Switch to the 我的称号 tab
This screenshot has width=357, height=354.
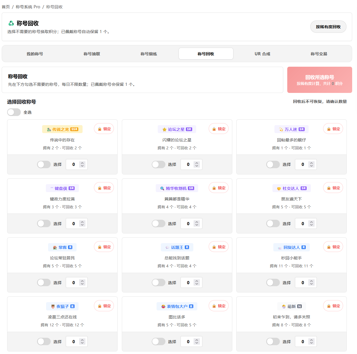pos(35,54)
